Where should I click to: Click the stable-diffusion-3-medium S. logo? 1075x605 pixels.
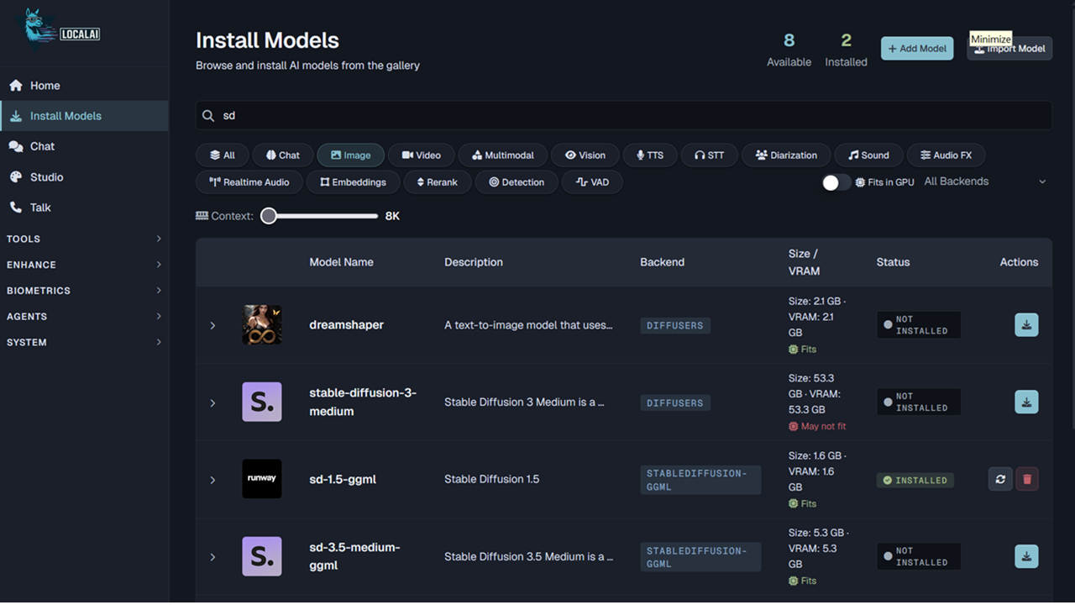tap(262, 402)
